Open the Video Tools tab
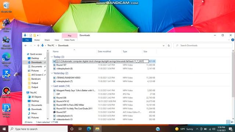 (x=69, y=40)
